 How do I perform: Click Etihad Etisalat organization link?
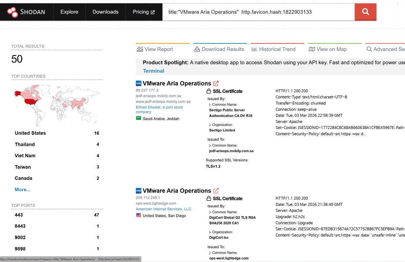(159, 109)
